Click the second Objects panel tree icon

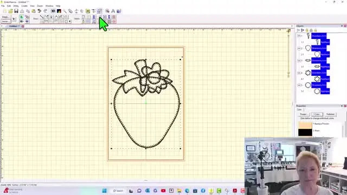303,30
